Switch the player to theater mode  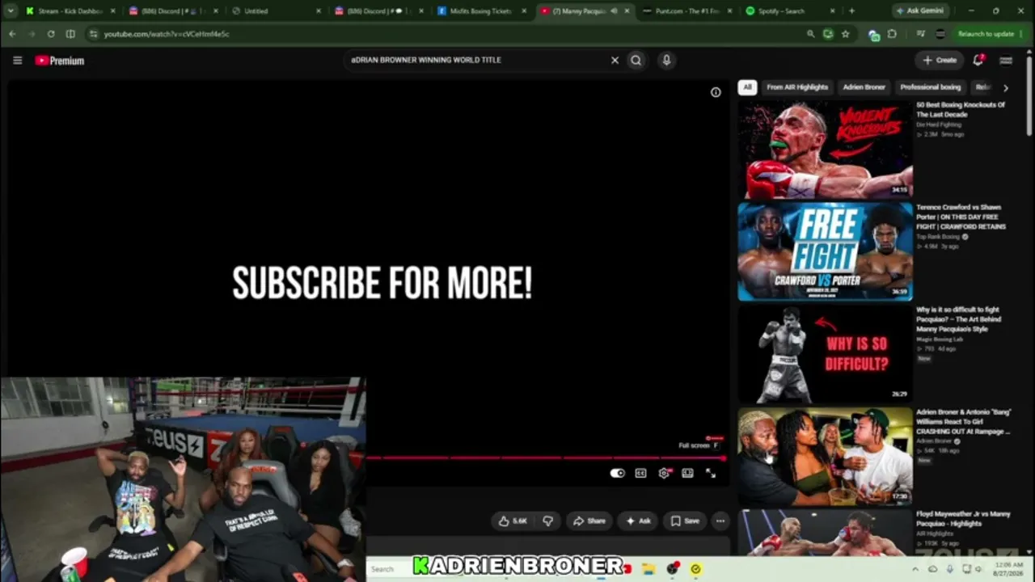pos(687,474)
